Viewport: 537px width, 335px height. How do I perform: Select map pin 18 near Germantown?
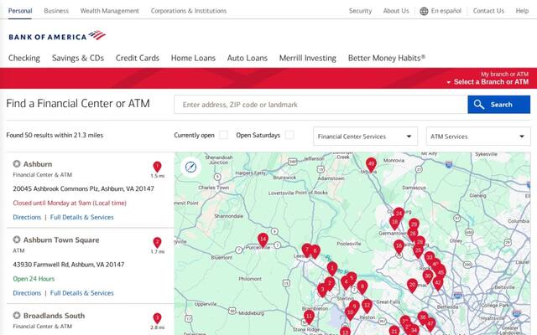pos(394,223)
